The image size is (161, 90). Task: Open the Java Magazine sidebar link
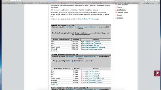[x=122, y=10]
